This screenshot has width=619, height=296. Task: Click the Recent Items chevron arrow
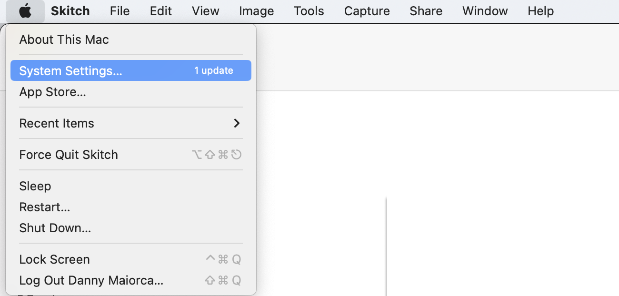(237, 123)
